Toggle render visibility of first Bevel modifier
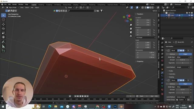 (x=183, y=51)
